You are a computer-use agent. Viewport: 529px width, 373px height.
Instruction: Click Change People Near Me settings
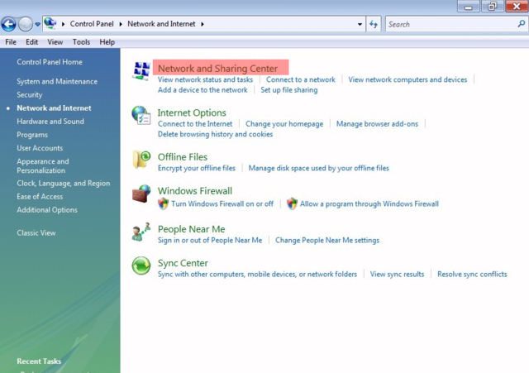(x=327, y=241)
